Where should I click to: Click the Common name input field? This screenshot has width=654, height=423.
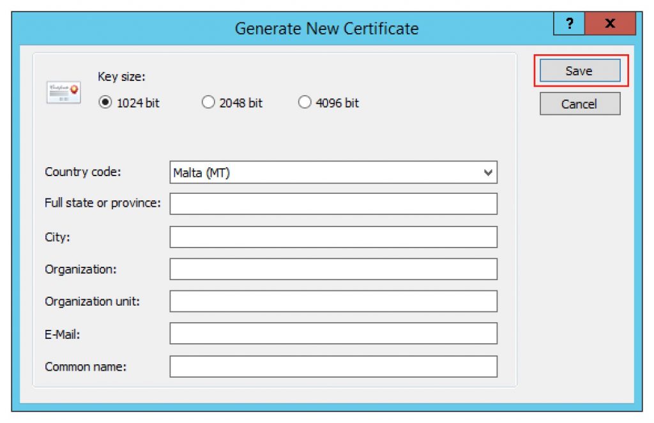[x=332, y=366]
